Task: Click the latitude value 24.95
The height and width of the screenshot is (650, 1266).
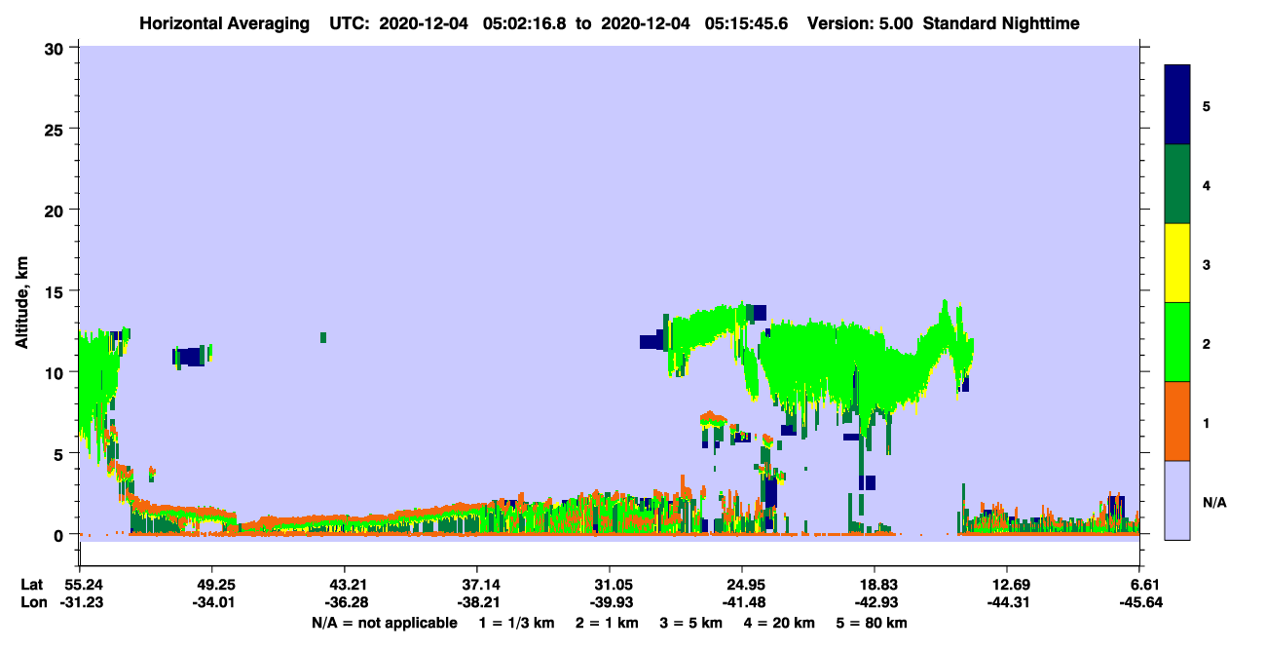Action: 746,585
